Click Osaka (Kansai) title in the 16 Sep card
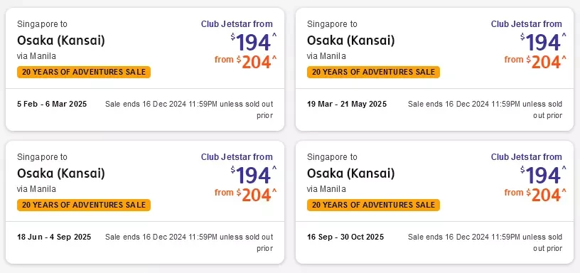The width and height of the screenshot is (580, 273). (x=350, y=173)
